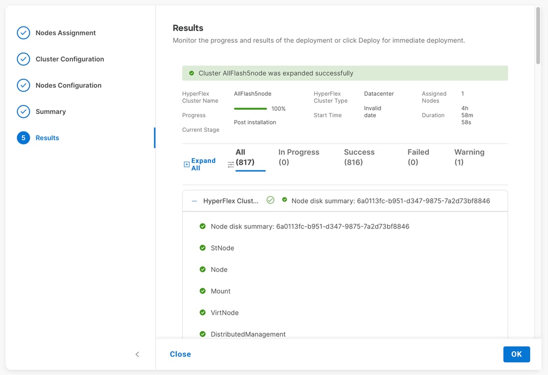This screenshot has height=375, width=548.
Task: Open the Cluster Configuration step
Action: 70,59
